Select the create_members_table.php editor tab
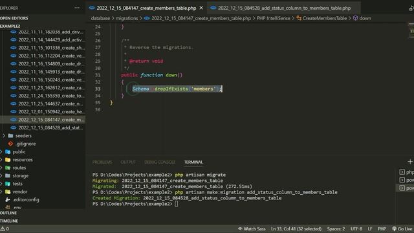Image resolution: width=414 pixels, height=233 pixels. tap(146, 8)
